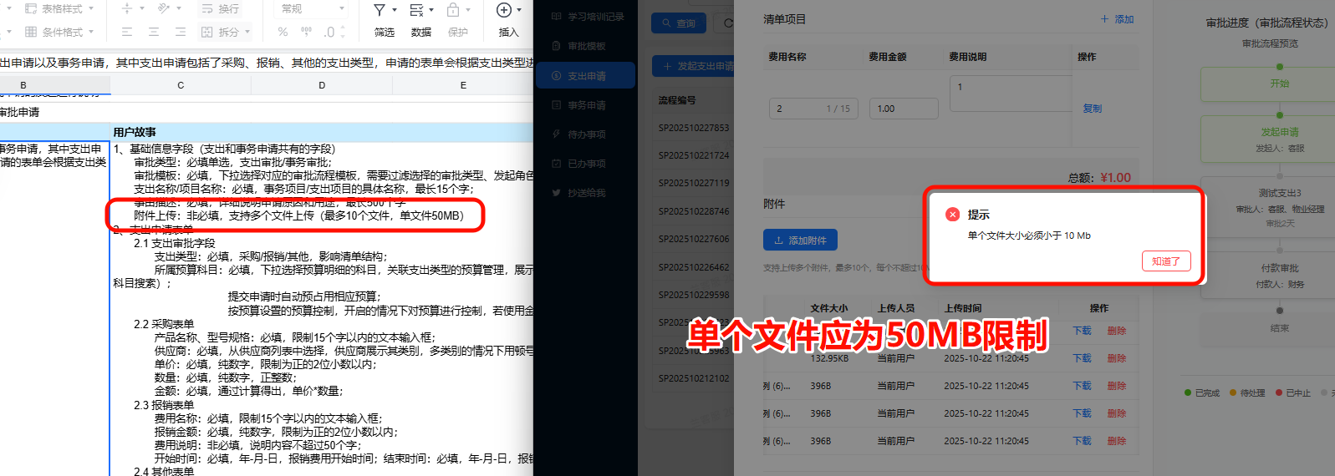This screenshot has width=1335, height=476.
Task: Align cell text left
Action: [x=127, y=32]
